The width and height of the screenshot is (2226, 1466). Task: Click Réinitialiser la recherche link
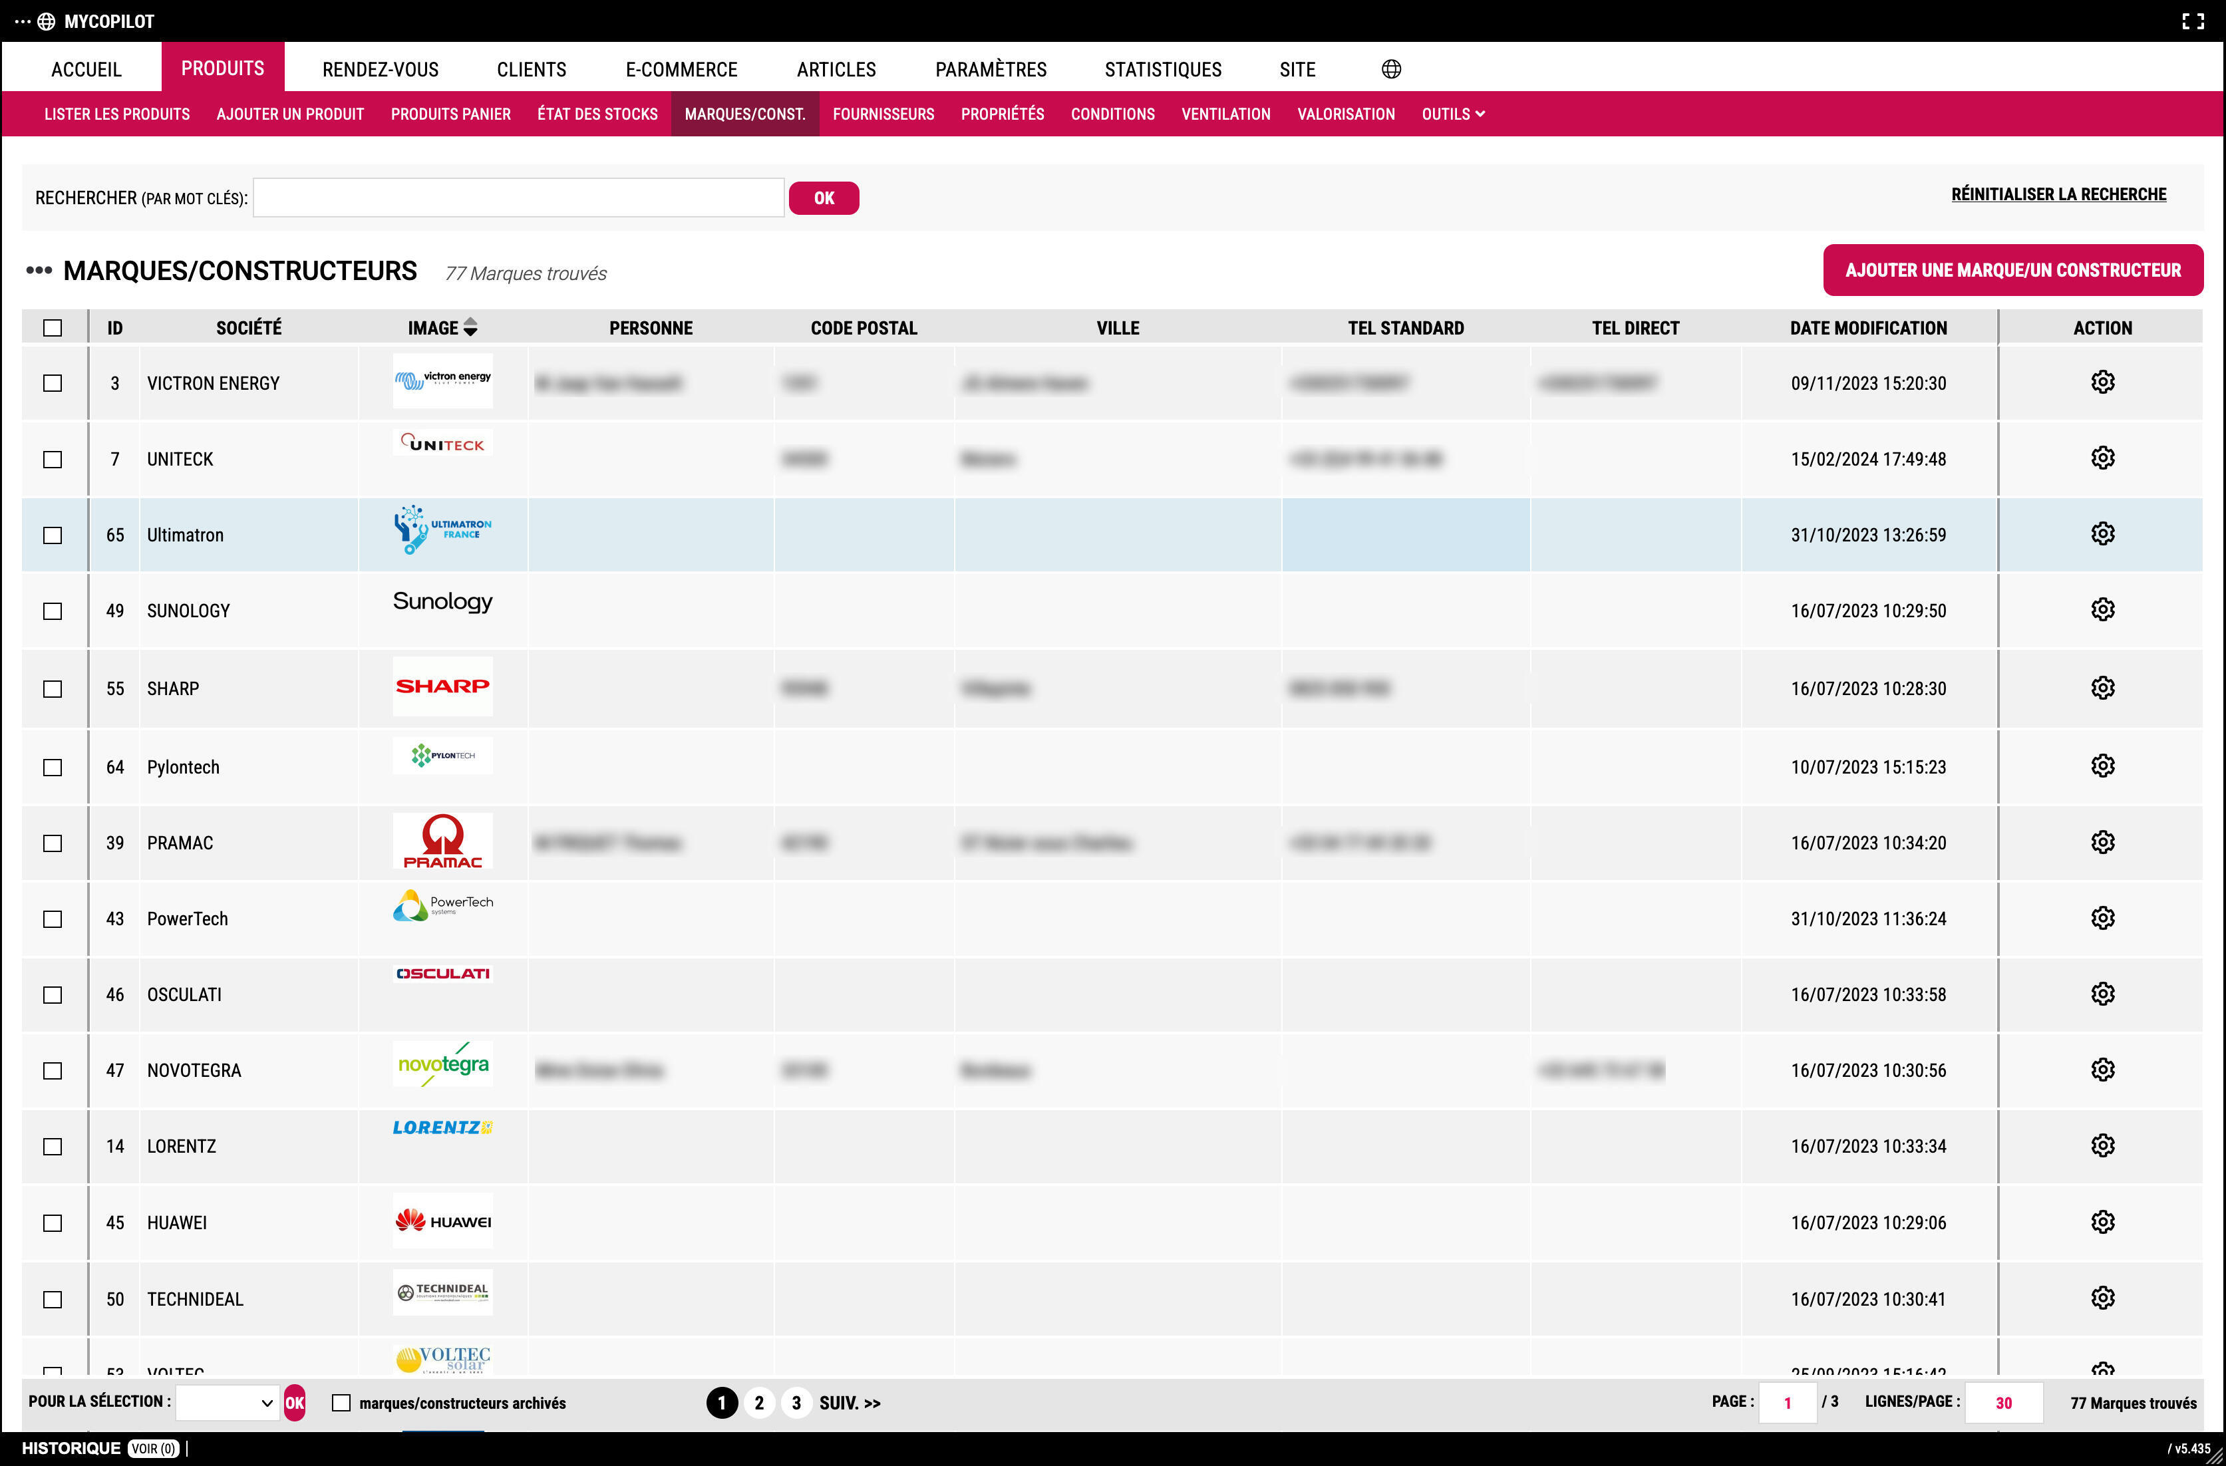pyautogui.click(x=2058, y=194)
